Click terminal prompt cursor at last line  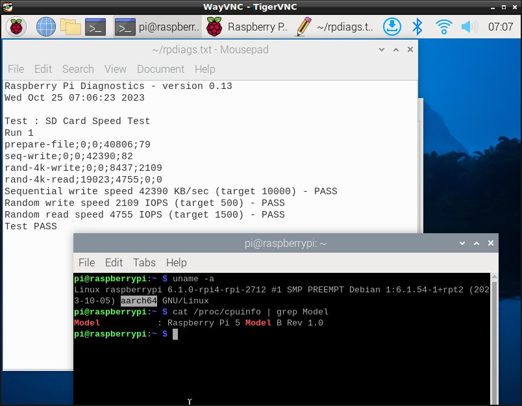175,334
